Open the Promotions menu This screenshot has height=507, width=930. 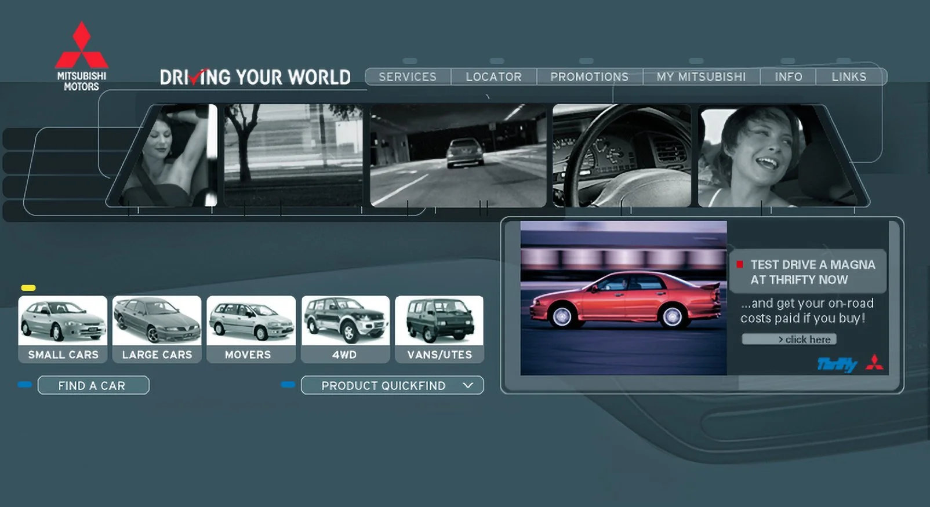coord(589,76)
